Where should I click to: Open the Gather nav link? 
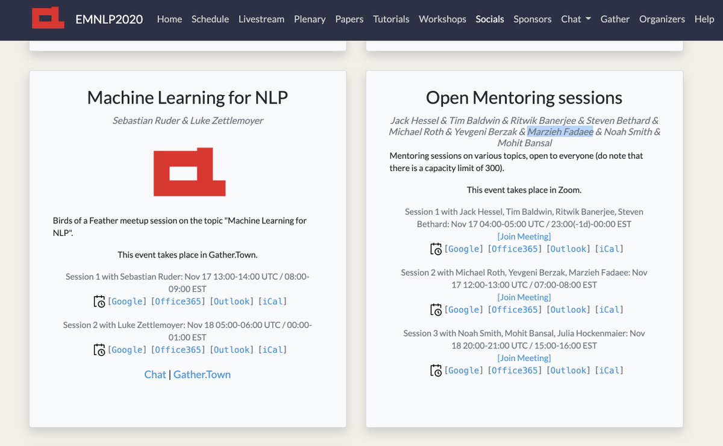pos(615,19)
